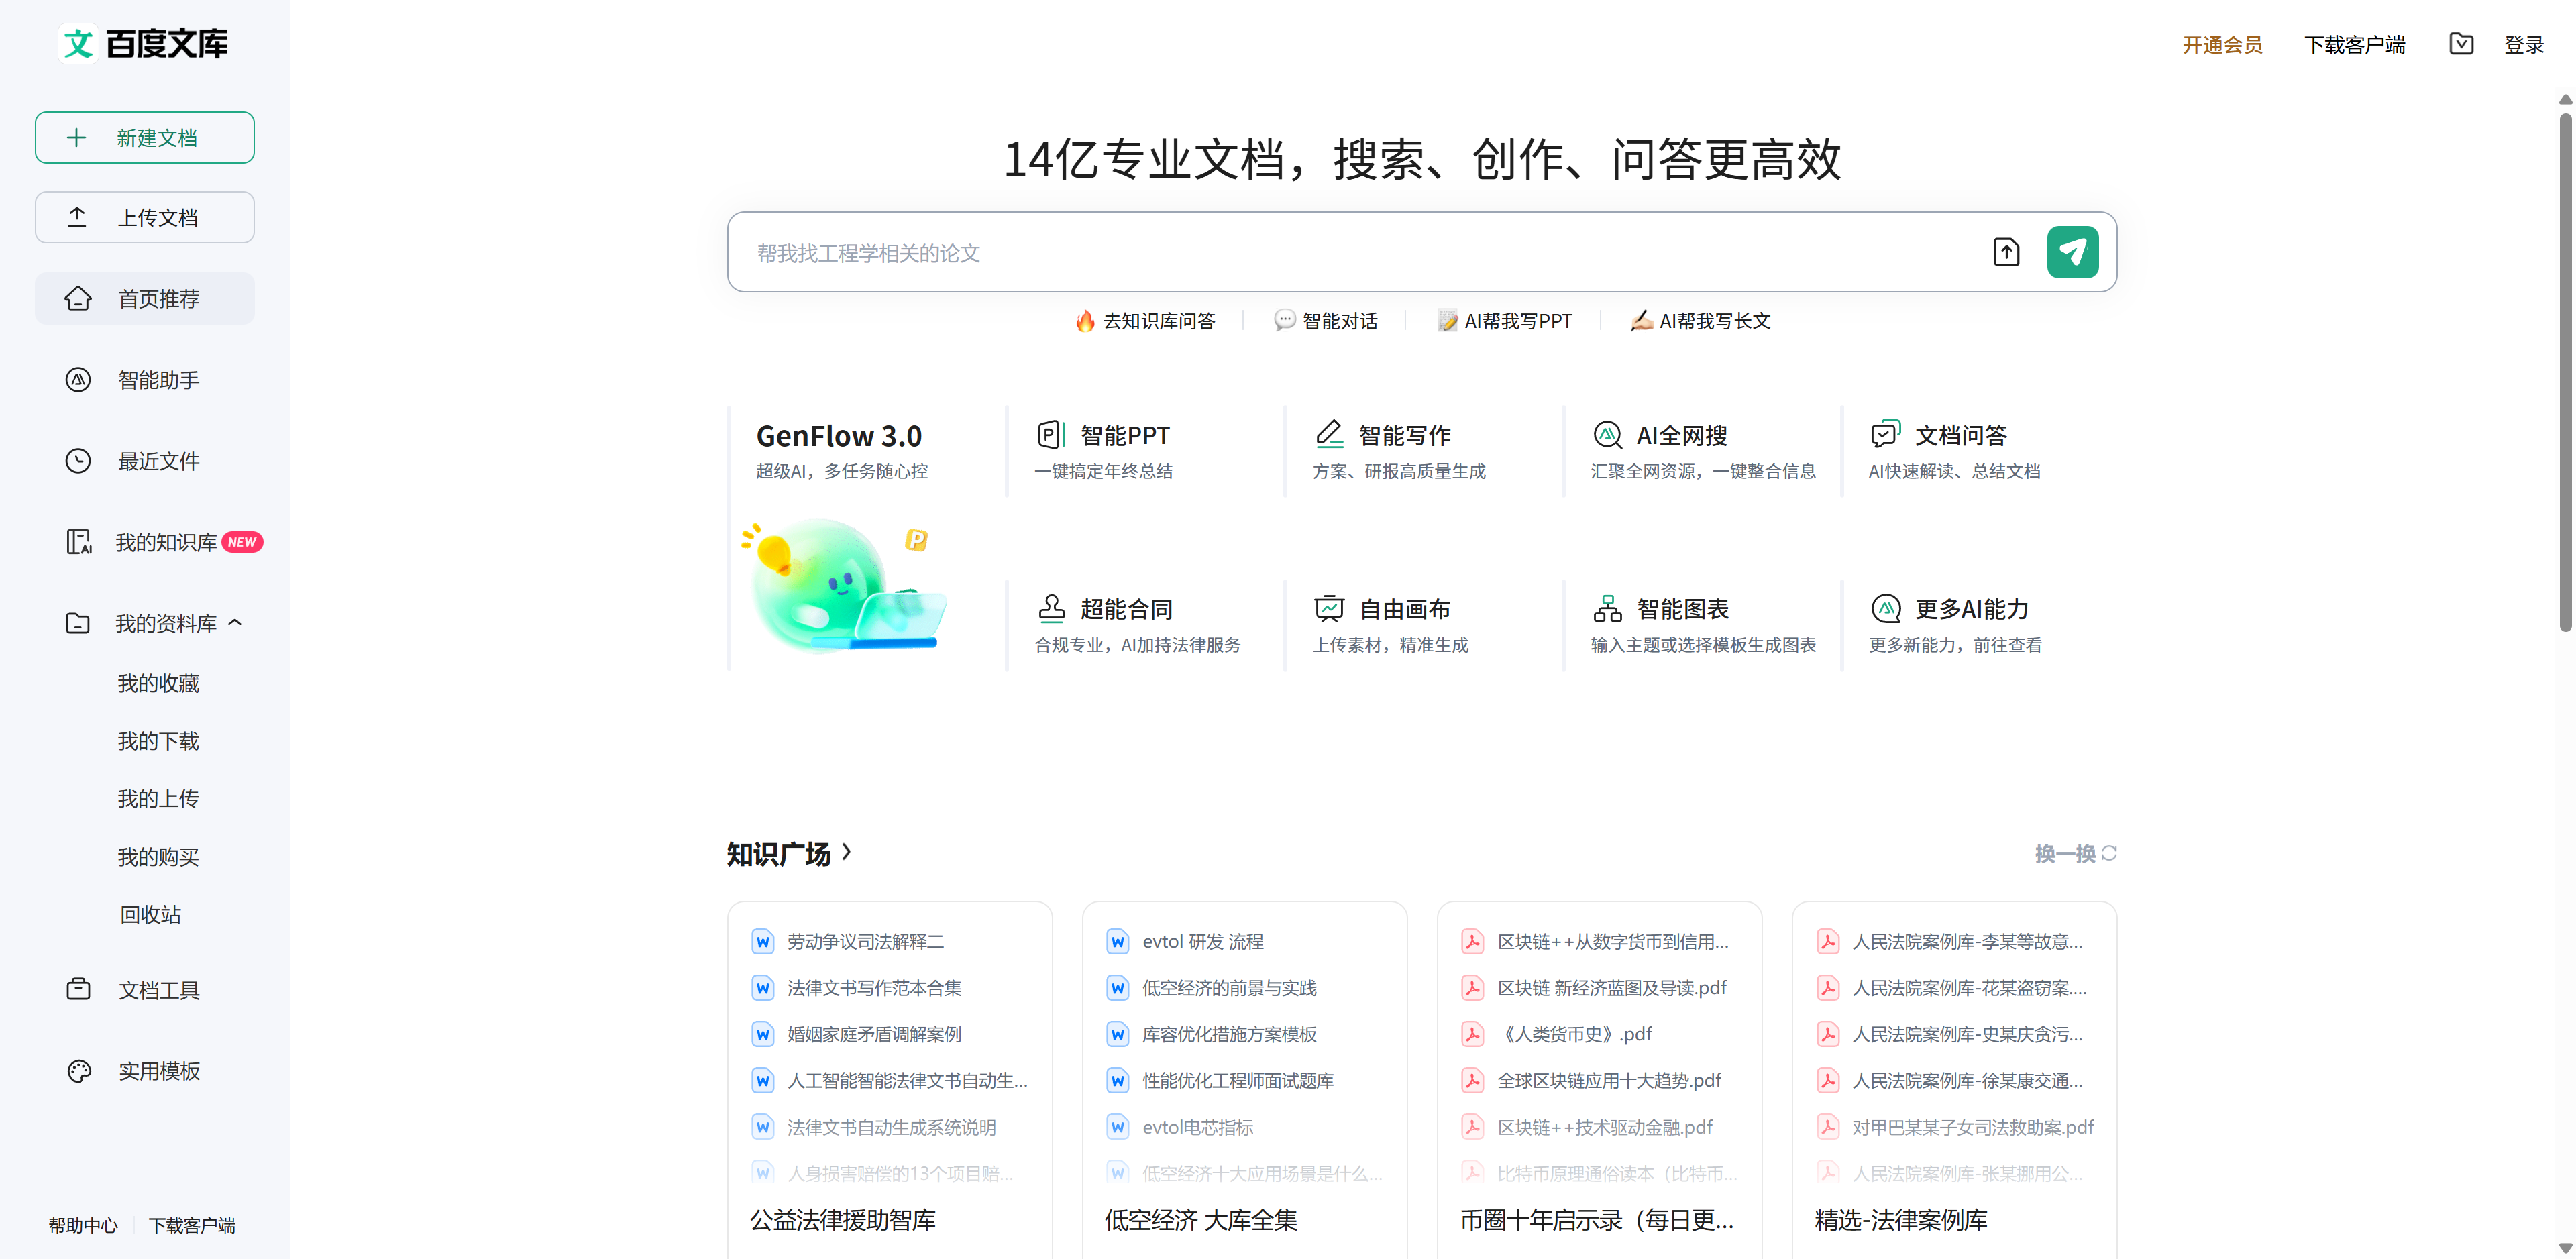
Task: Open the 自由画布 tool card
Action: click(x=1404, y=609)
